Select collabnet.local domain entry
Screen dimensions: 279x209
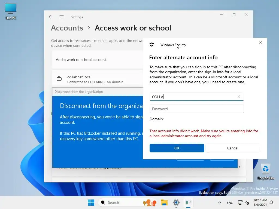pyautogui.click(x=97, y=79)
